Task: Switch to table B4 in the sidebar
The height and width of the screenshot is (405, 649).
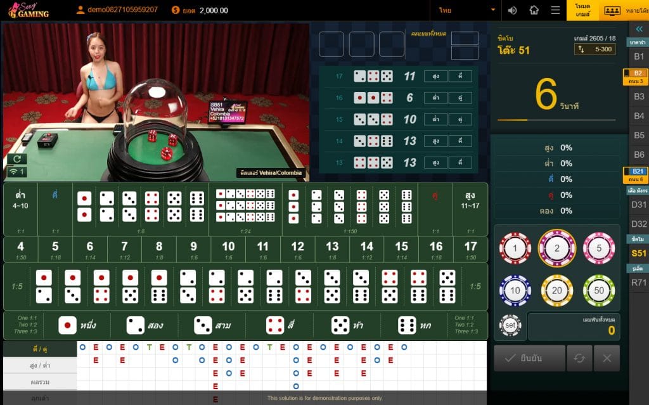Action: [x=639, y=116]
